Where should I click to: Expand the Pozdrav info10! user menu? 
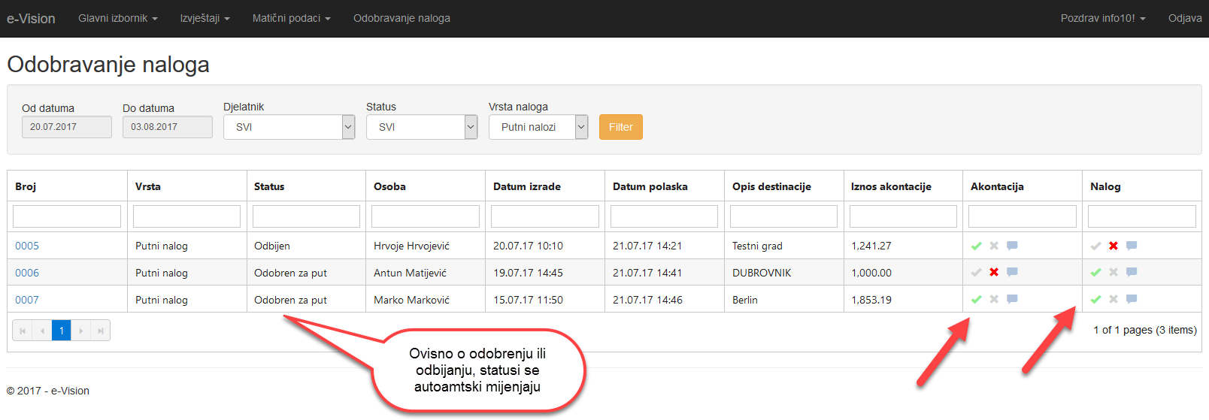tap(1103, 18)
